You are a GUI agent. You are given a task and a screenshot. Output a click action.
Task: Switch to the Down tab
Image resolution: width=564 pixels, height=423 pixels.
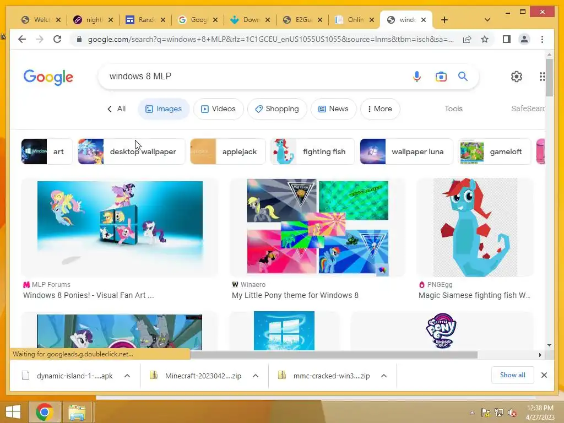click(246, 20)
